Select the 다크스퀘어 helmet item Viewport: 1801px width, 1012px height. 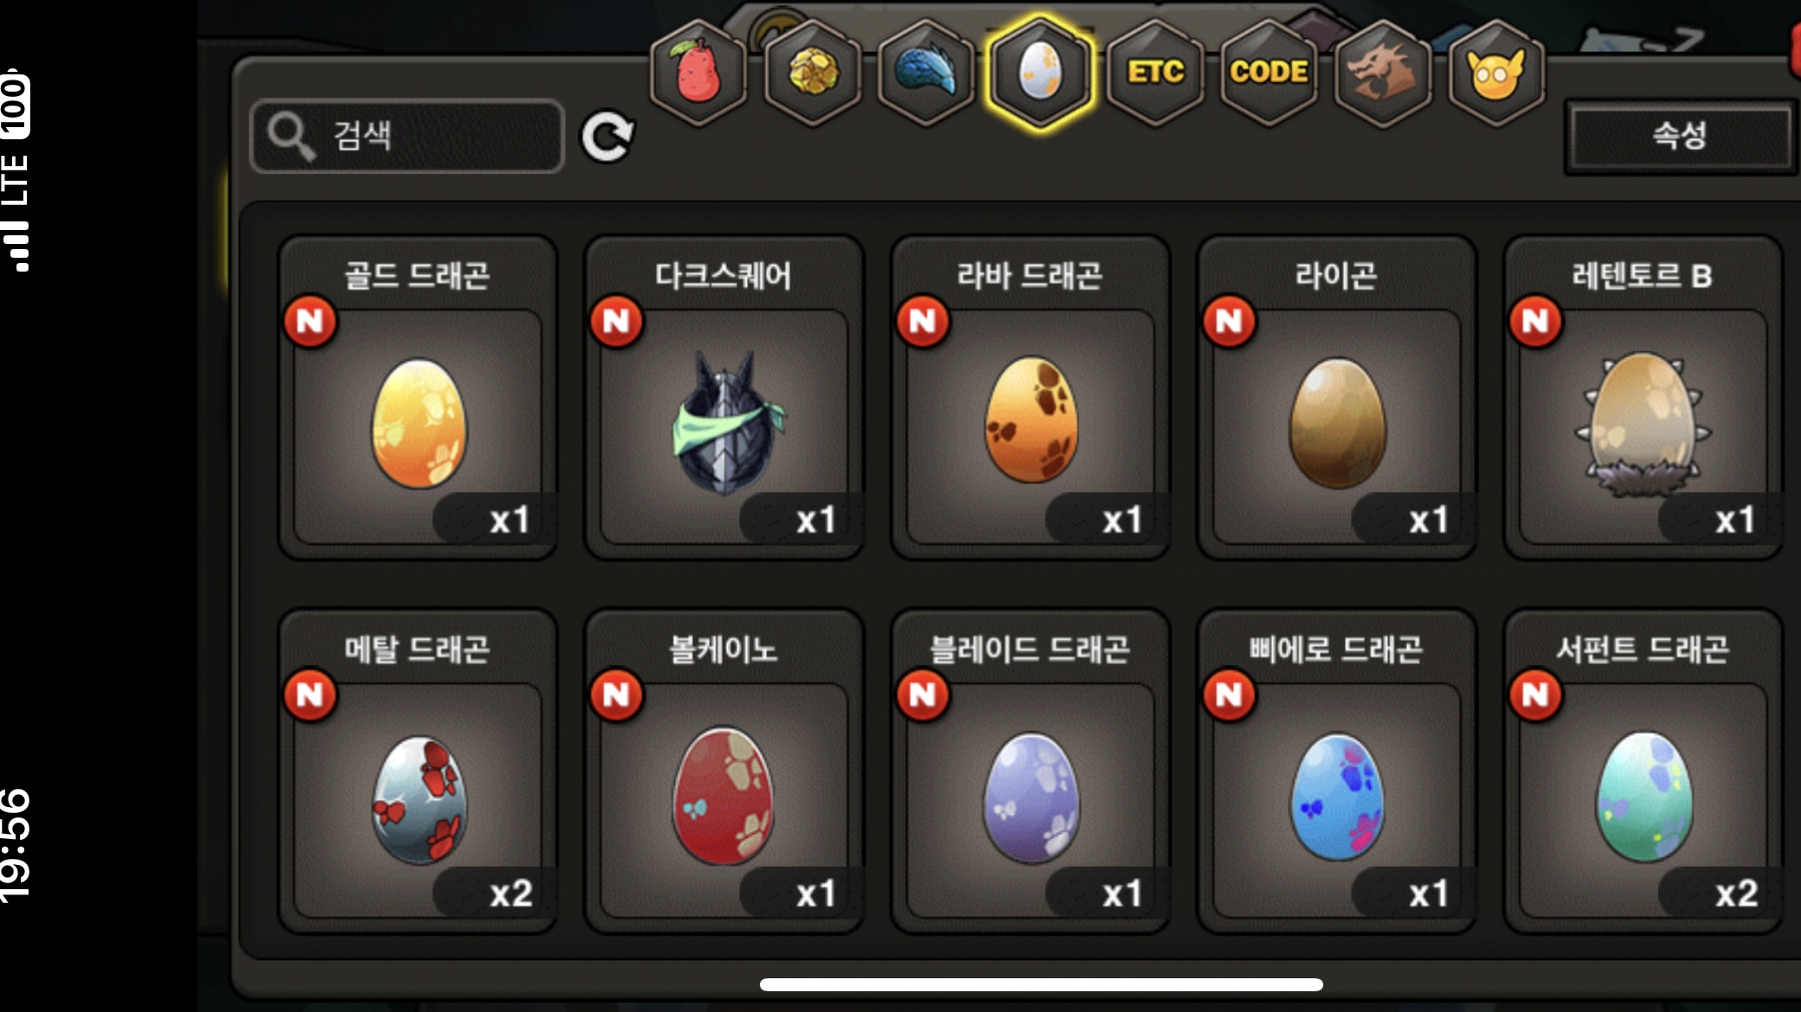click(x=724, y=398)
